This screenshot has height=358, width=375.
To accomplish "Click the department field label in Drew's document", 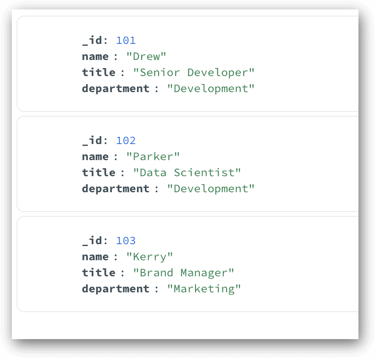I will (x=116, y=89).
